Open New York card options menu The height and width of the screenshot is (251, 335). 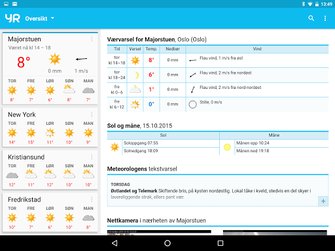pos(92,114)
